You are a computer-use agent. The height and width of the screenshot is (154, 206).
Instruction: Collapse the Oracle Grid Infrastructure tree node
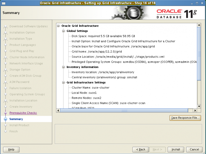pyautogui.click(x=58, y=26)
